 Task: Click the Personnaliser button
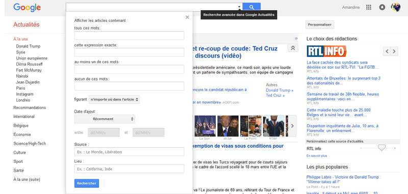click(x=320, y=24)
